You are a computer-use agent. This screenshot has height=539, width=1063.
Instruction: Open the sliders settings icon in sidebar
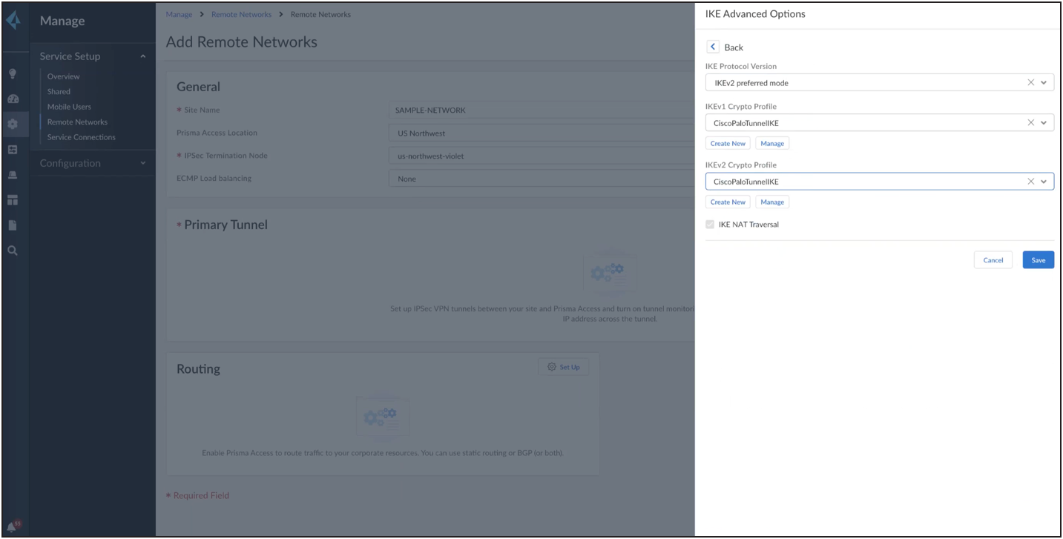[13, 149]
